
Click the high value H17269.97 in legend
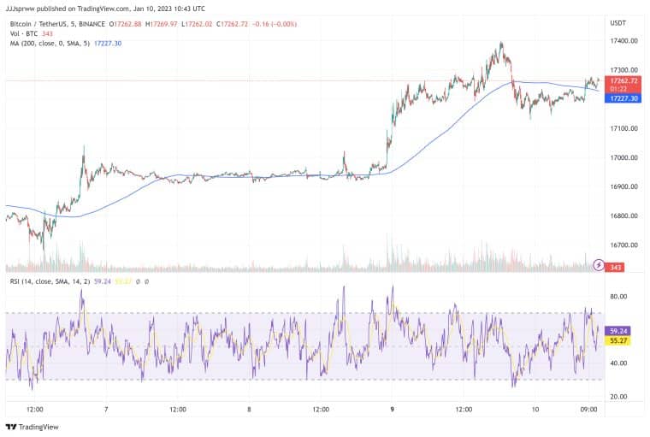point(162,24)
